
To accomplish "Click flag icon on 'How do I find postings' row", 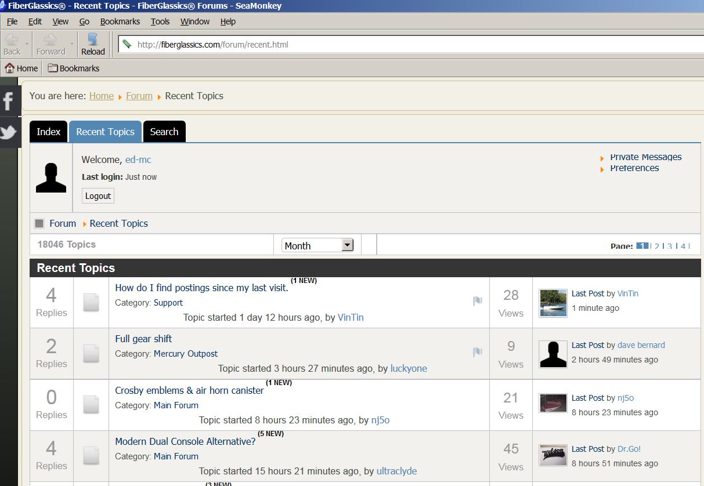I will coord(478,301).
